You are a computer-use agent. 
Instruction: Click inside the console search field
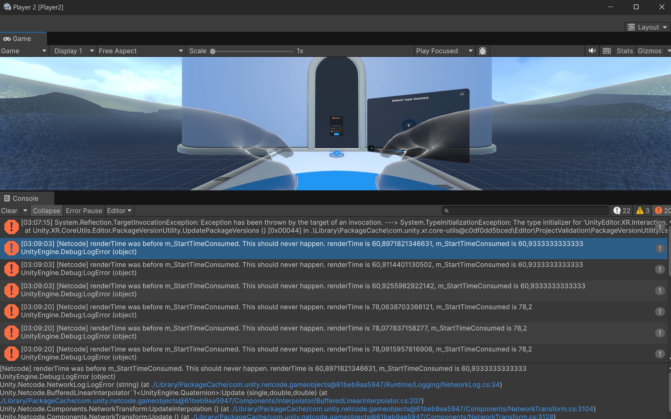click(x=524, y=211)
